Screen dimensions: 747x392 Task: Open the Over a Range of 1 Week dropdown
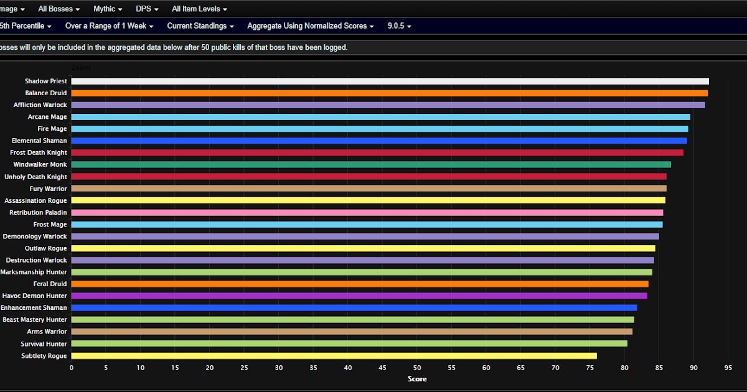[110, 26]
